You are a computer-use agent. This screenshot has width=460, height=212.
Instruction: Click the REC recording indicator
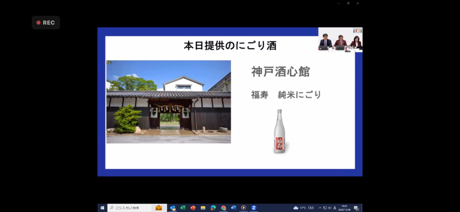[46, 22]
